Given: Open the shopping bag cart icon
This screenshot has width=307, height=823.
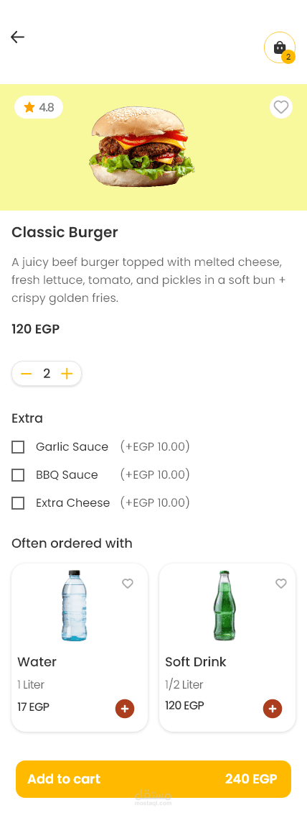Looking at the screenshot, I should point(280,47).
